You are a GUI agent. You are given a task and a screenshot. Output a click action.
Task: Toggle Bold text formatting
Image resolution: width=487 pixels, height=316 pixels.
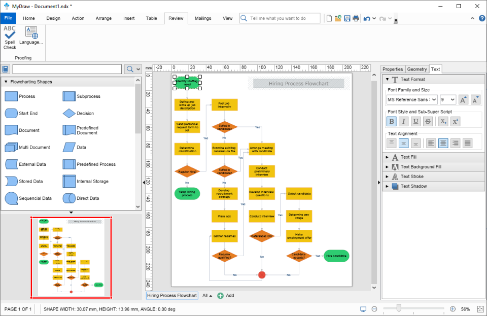[x=391, y=121]
